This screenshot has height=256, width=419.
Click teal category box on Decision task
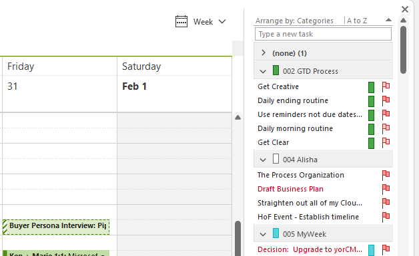tap(371, 250)
